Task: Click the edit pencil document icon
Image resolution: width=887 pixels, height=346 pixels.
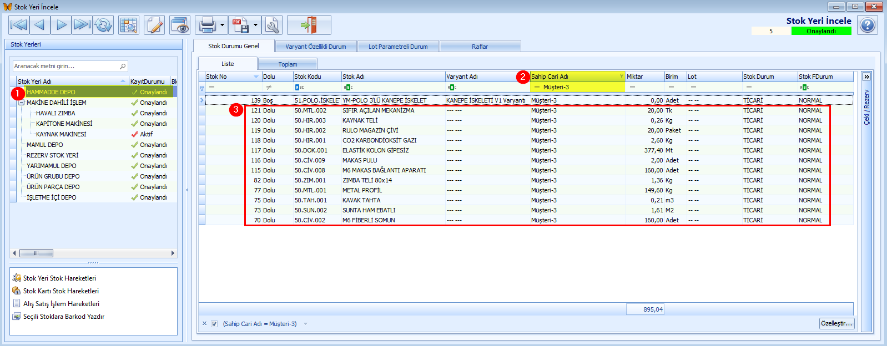Action: tap(154, 25)
